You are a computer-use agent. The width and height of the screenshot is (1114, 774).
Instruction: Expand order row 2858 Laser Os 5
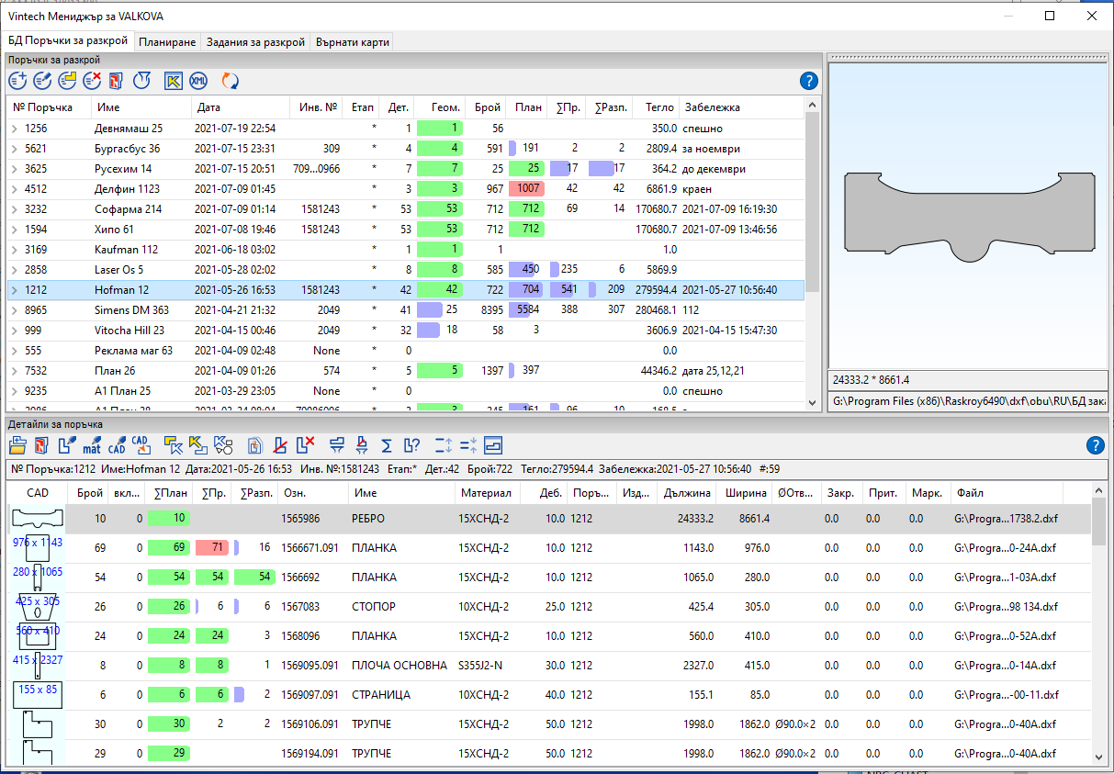point(14,270)
